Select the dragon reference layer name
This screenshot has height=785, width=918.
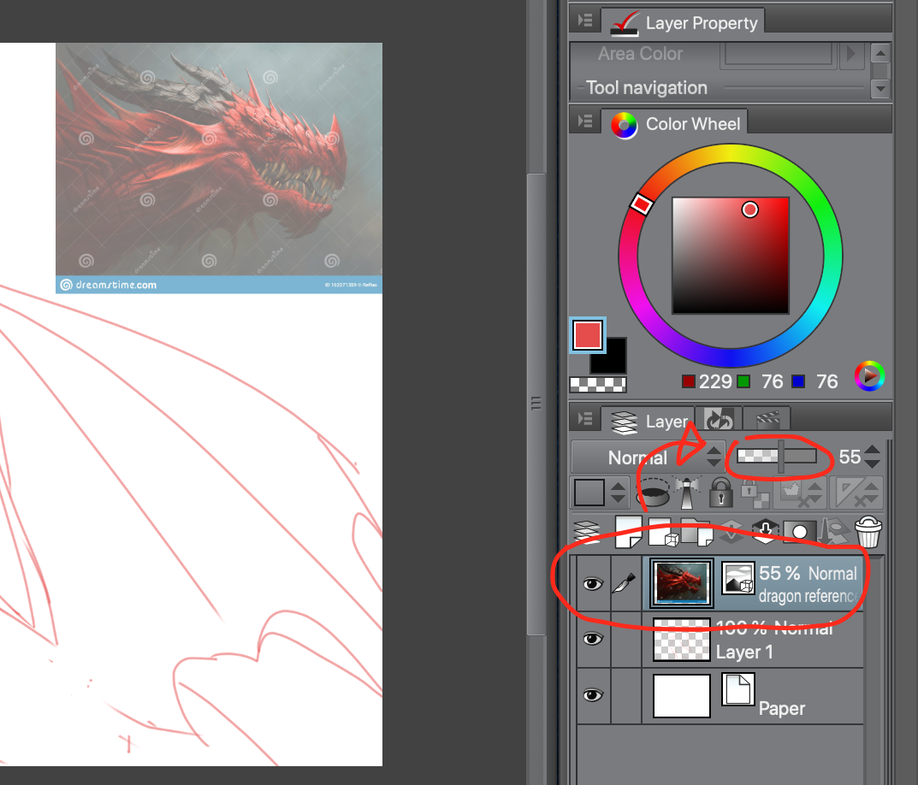[x=808, y=596]
